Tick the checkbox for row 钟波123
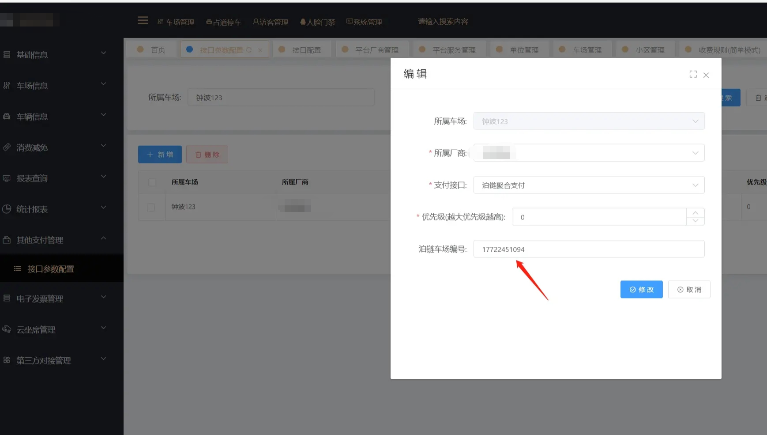The height and width of the screenshot is (435, 767). tap(151, 207)
